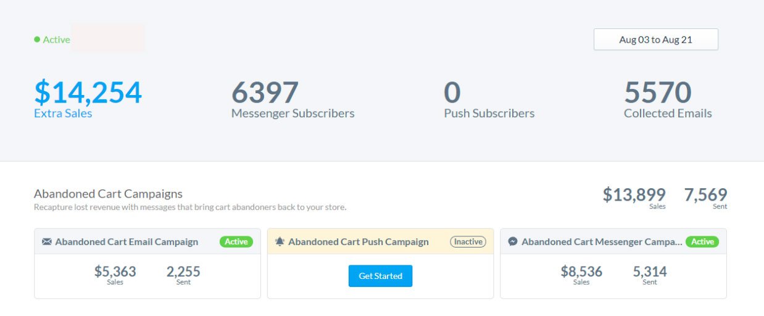Open the Abandoned Cart Email Campaign title
Screen dimensions: 764x316
pos(127,242)
